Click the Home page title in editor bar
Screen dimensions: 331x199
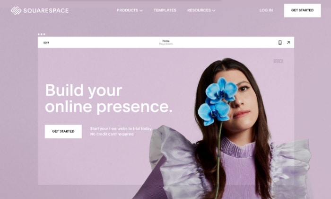point(166,41)
